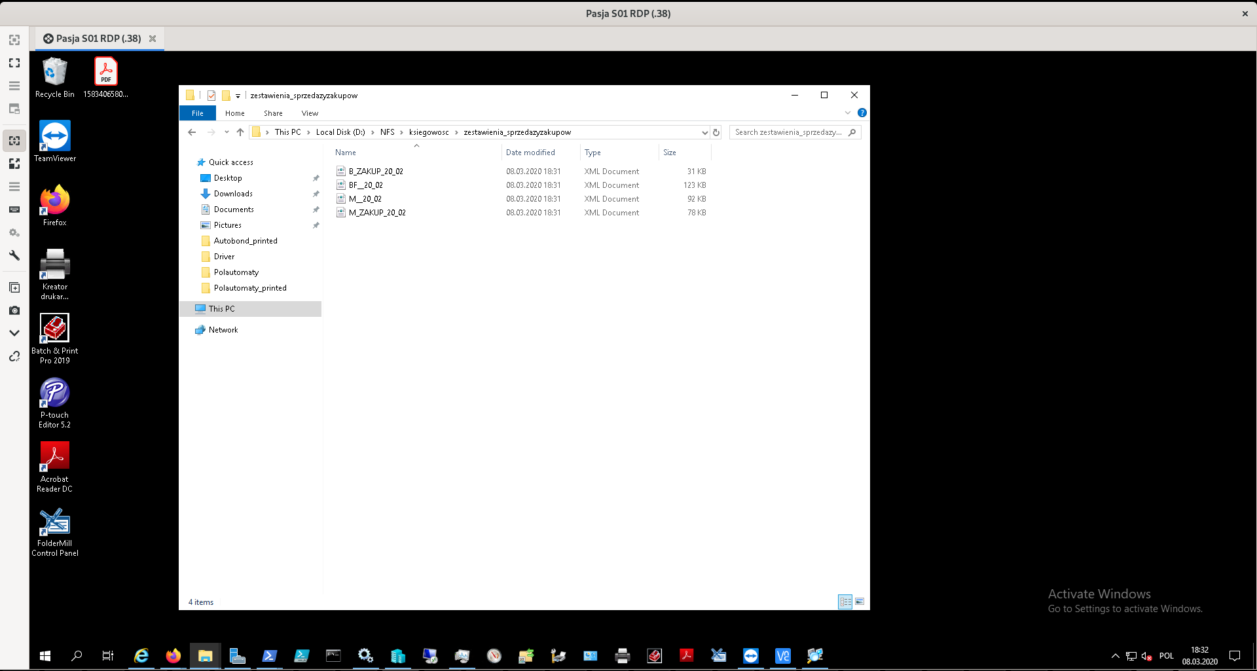1257x671 pixels.
Task: Click the search zestawienia_sprzedazy field
Action: 795,132
